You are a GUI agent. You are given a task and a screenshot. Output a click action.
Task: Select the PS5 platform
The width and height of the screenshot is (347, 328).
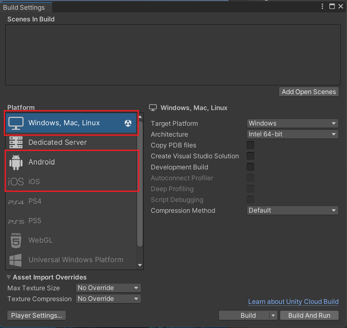(x=71, y=221)
